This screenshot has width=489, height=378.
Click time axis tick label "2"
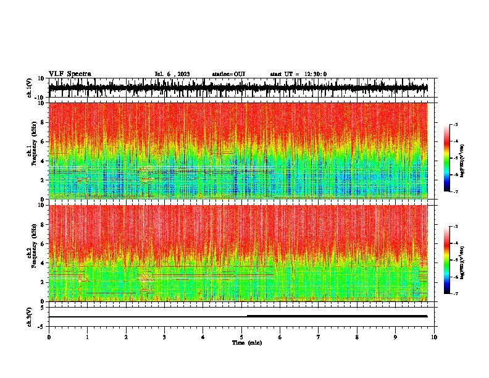(x=126, y=337)
